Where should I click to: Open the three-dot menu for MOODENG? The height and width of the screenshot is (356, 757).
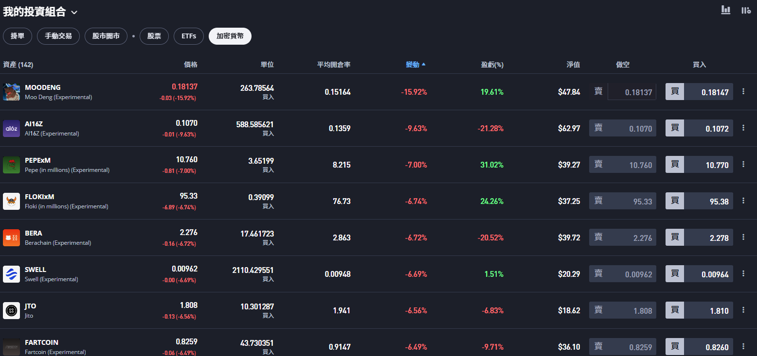(x=743, y=91)
